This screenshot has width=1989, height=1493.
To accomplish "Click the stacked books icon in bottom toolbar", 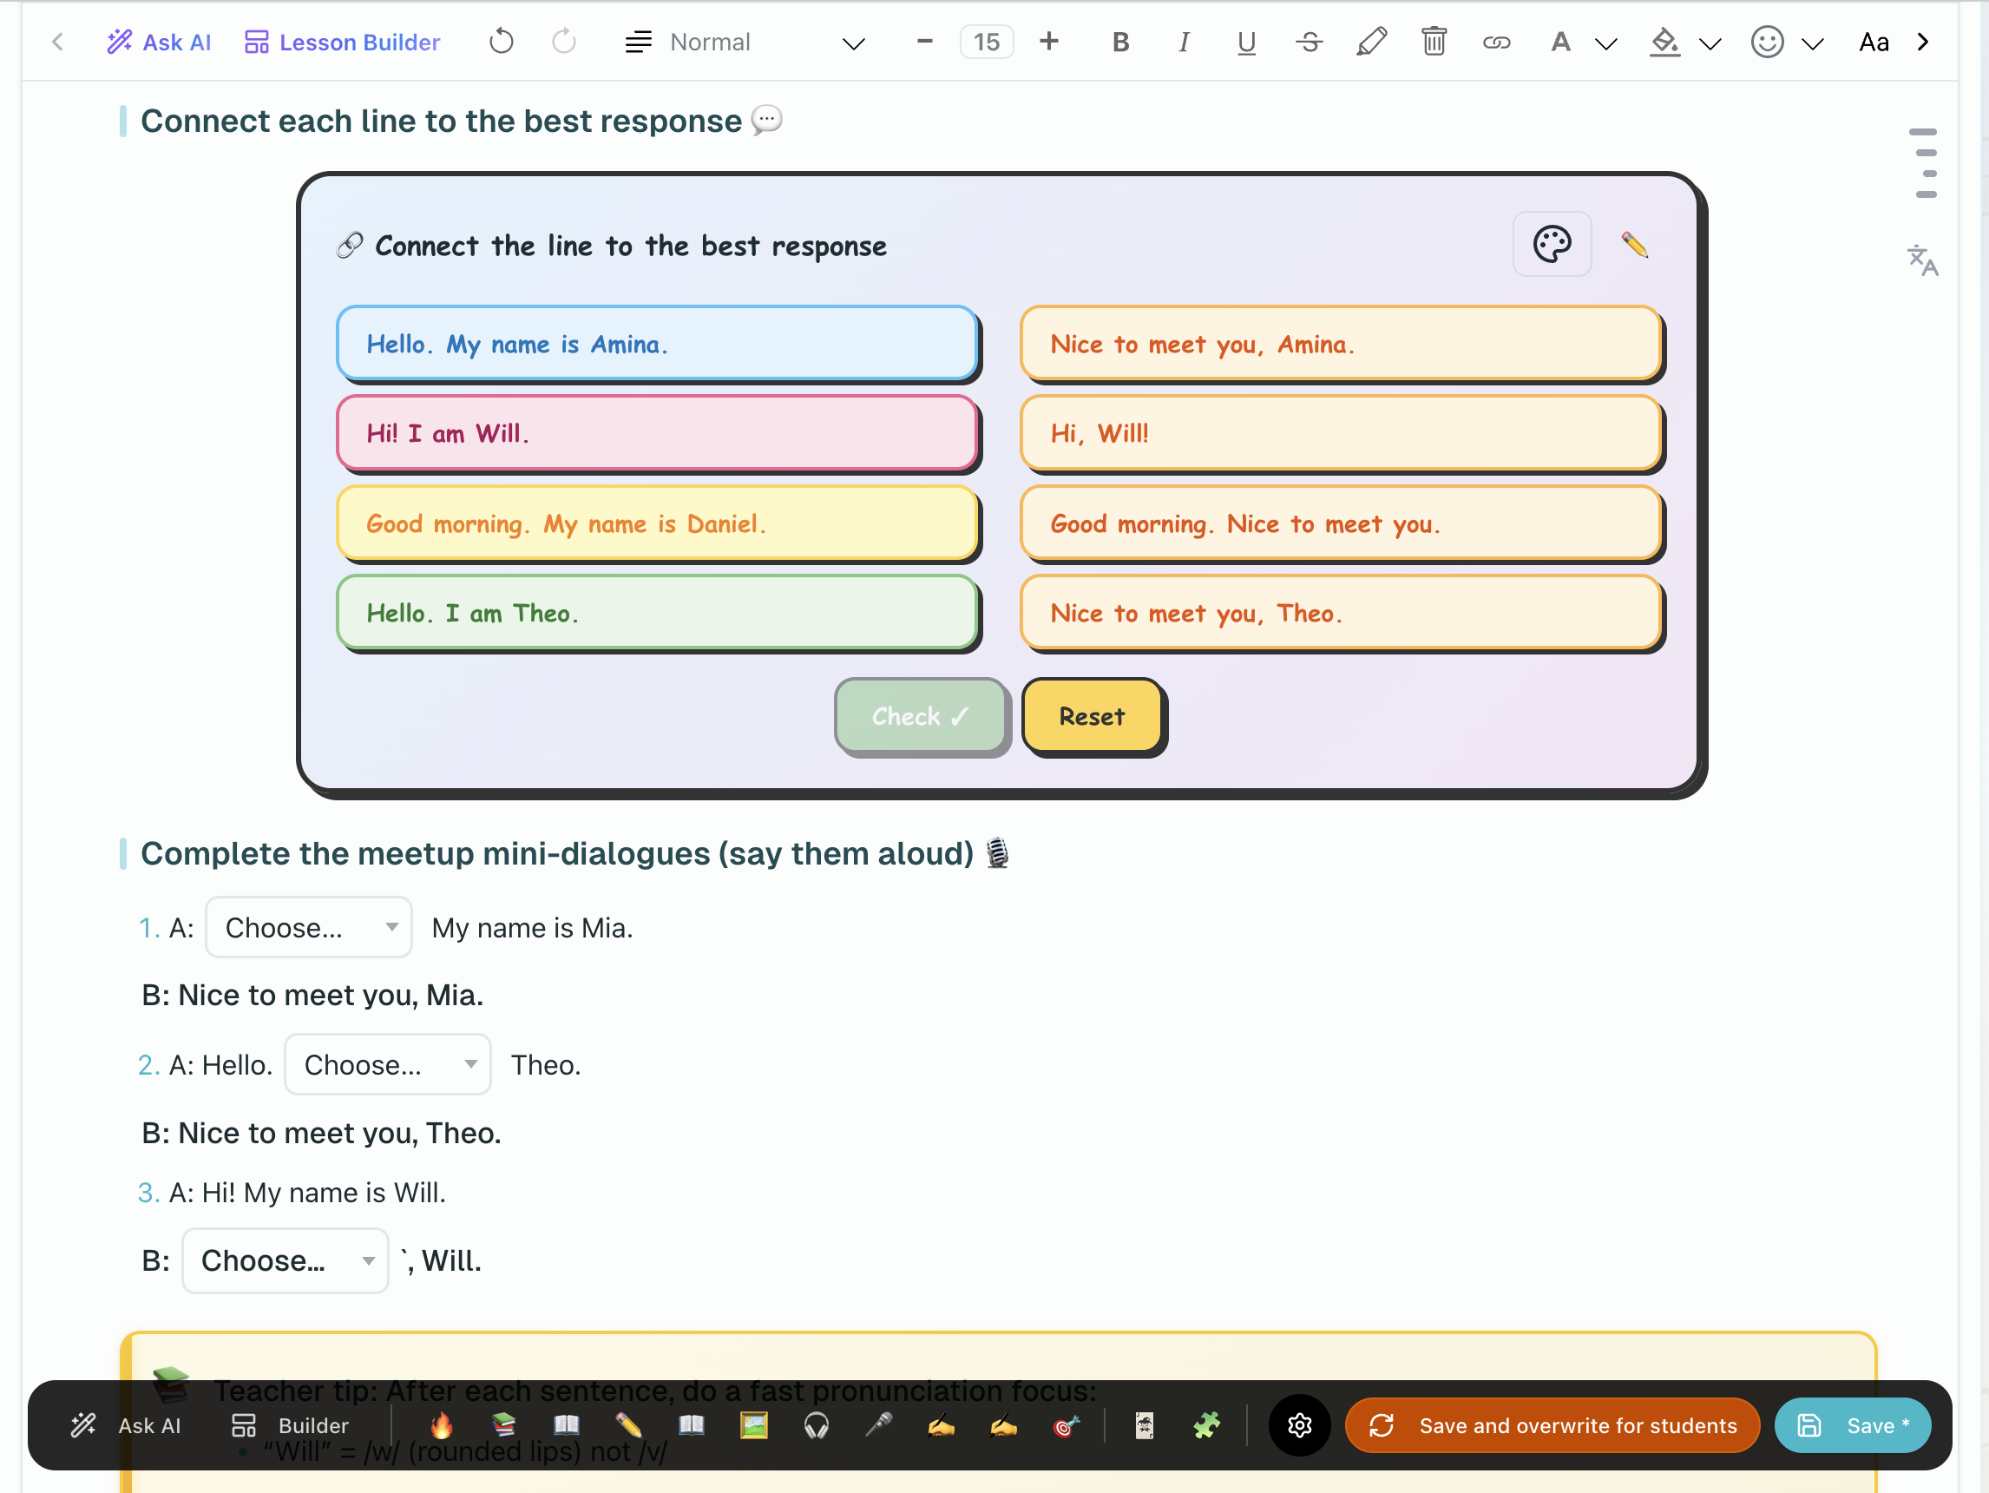I will click(503, 1425).
